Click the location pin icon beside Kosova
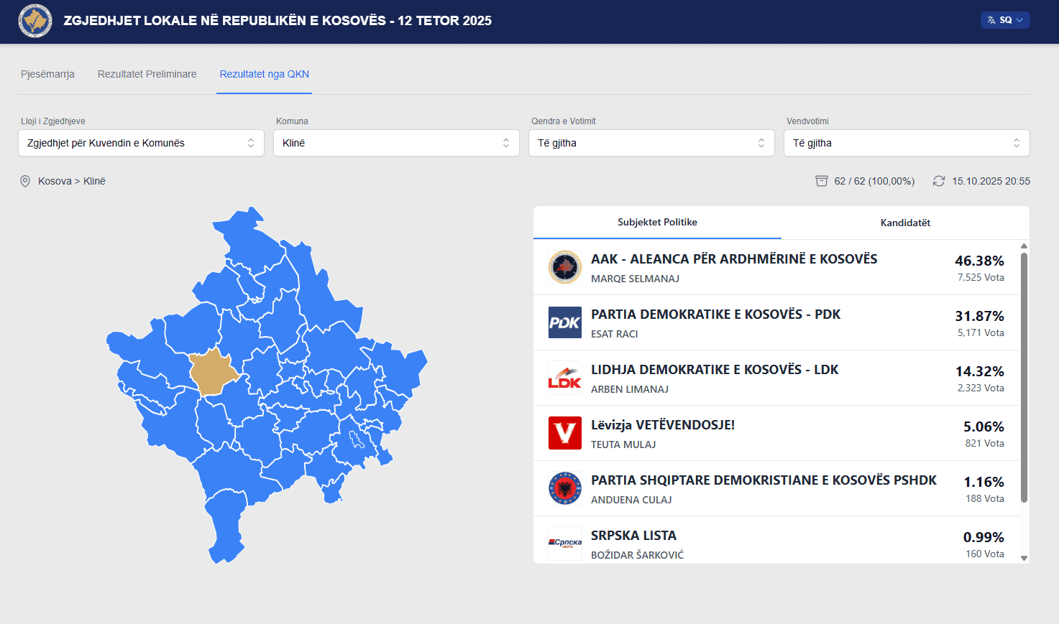 (25, 181)
